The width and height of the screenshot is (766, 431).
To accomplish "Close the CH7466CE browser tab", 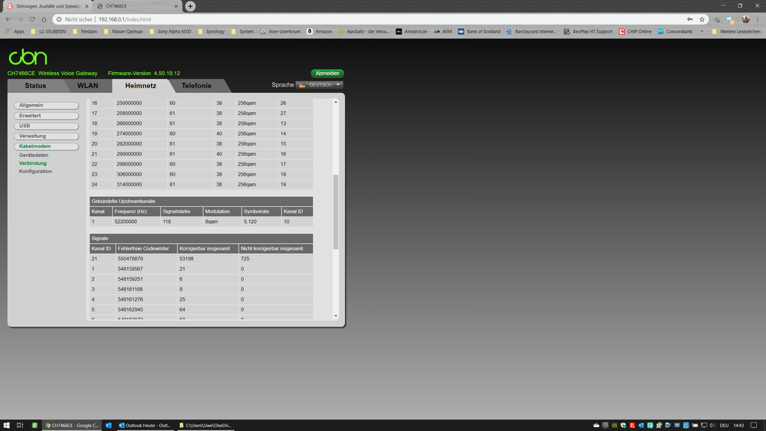I will click(176, 6).
